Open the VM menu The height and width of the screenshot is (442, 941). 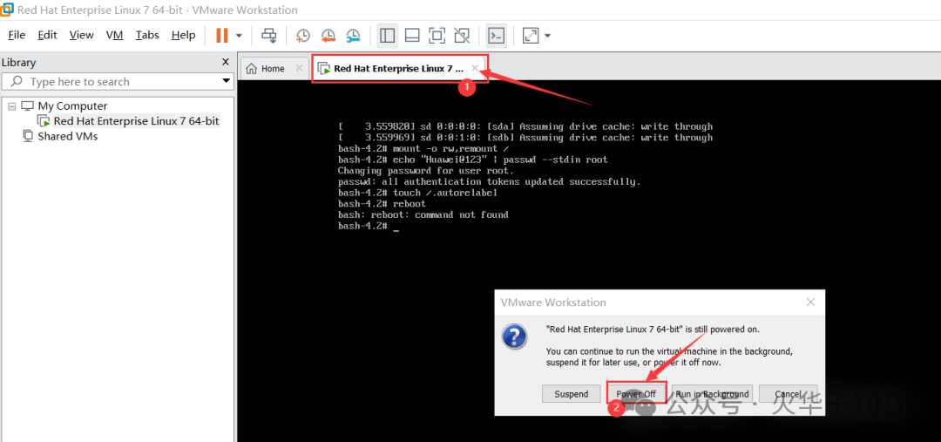tap(115, 35)
